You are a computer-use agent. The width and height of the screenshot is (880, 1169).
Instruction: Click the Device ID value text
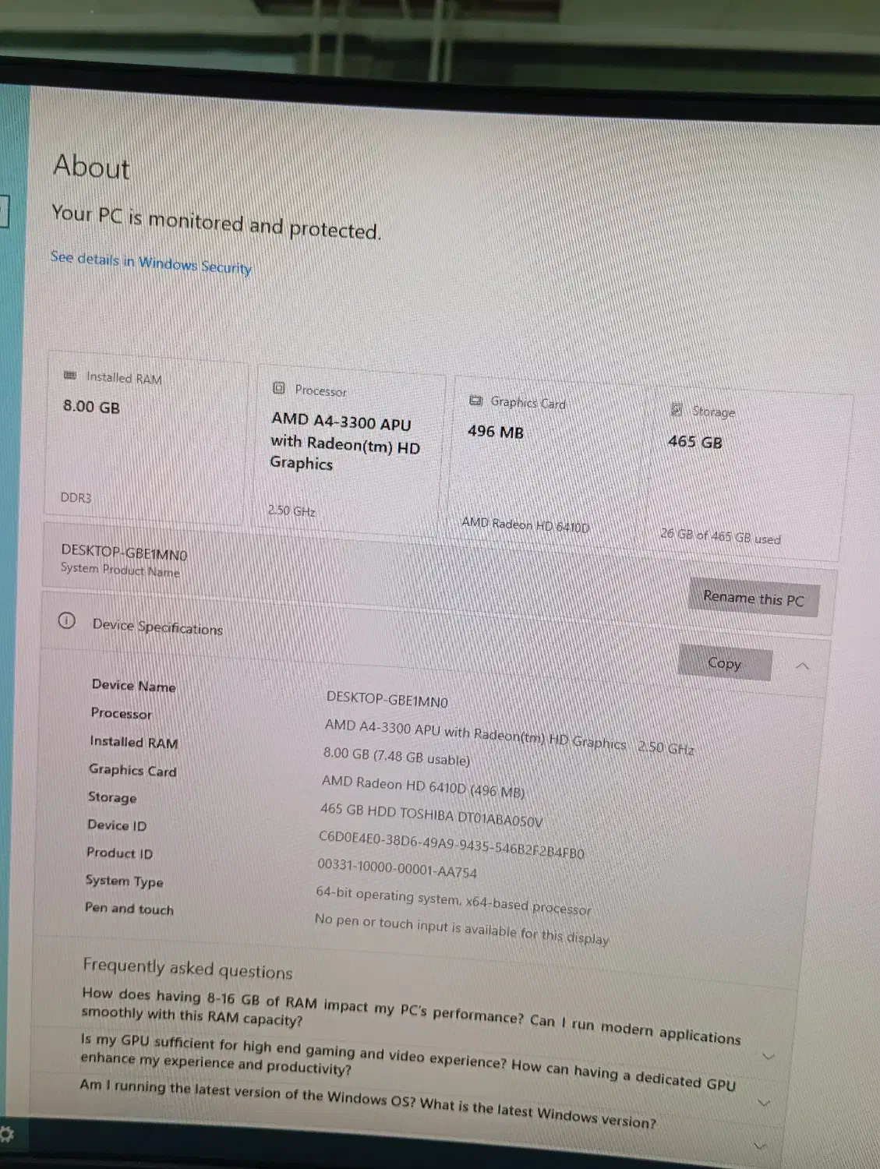(x=451, y=845)
